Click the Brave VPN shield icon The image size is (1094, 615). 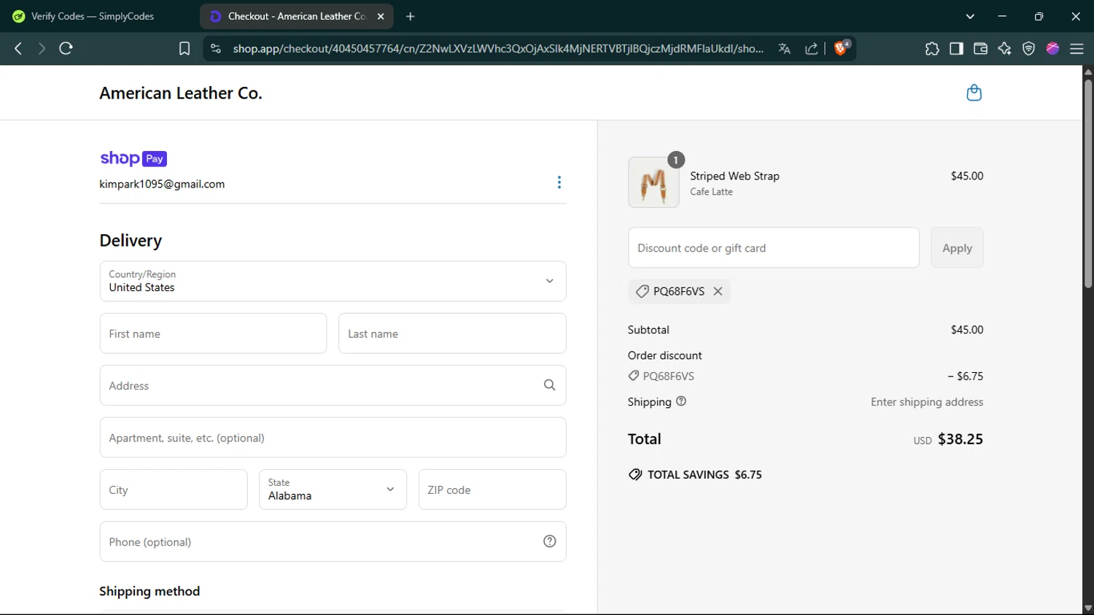1028,48
